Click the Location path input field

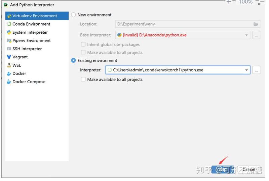[188, 24]
